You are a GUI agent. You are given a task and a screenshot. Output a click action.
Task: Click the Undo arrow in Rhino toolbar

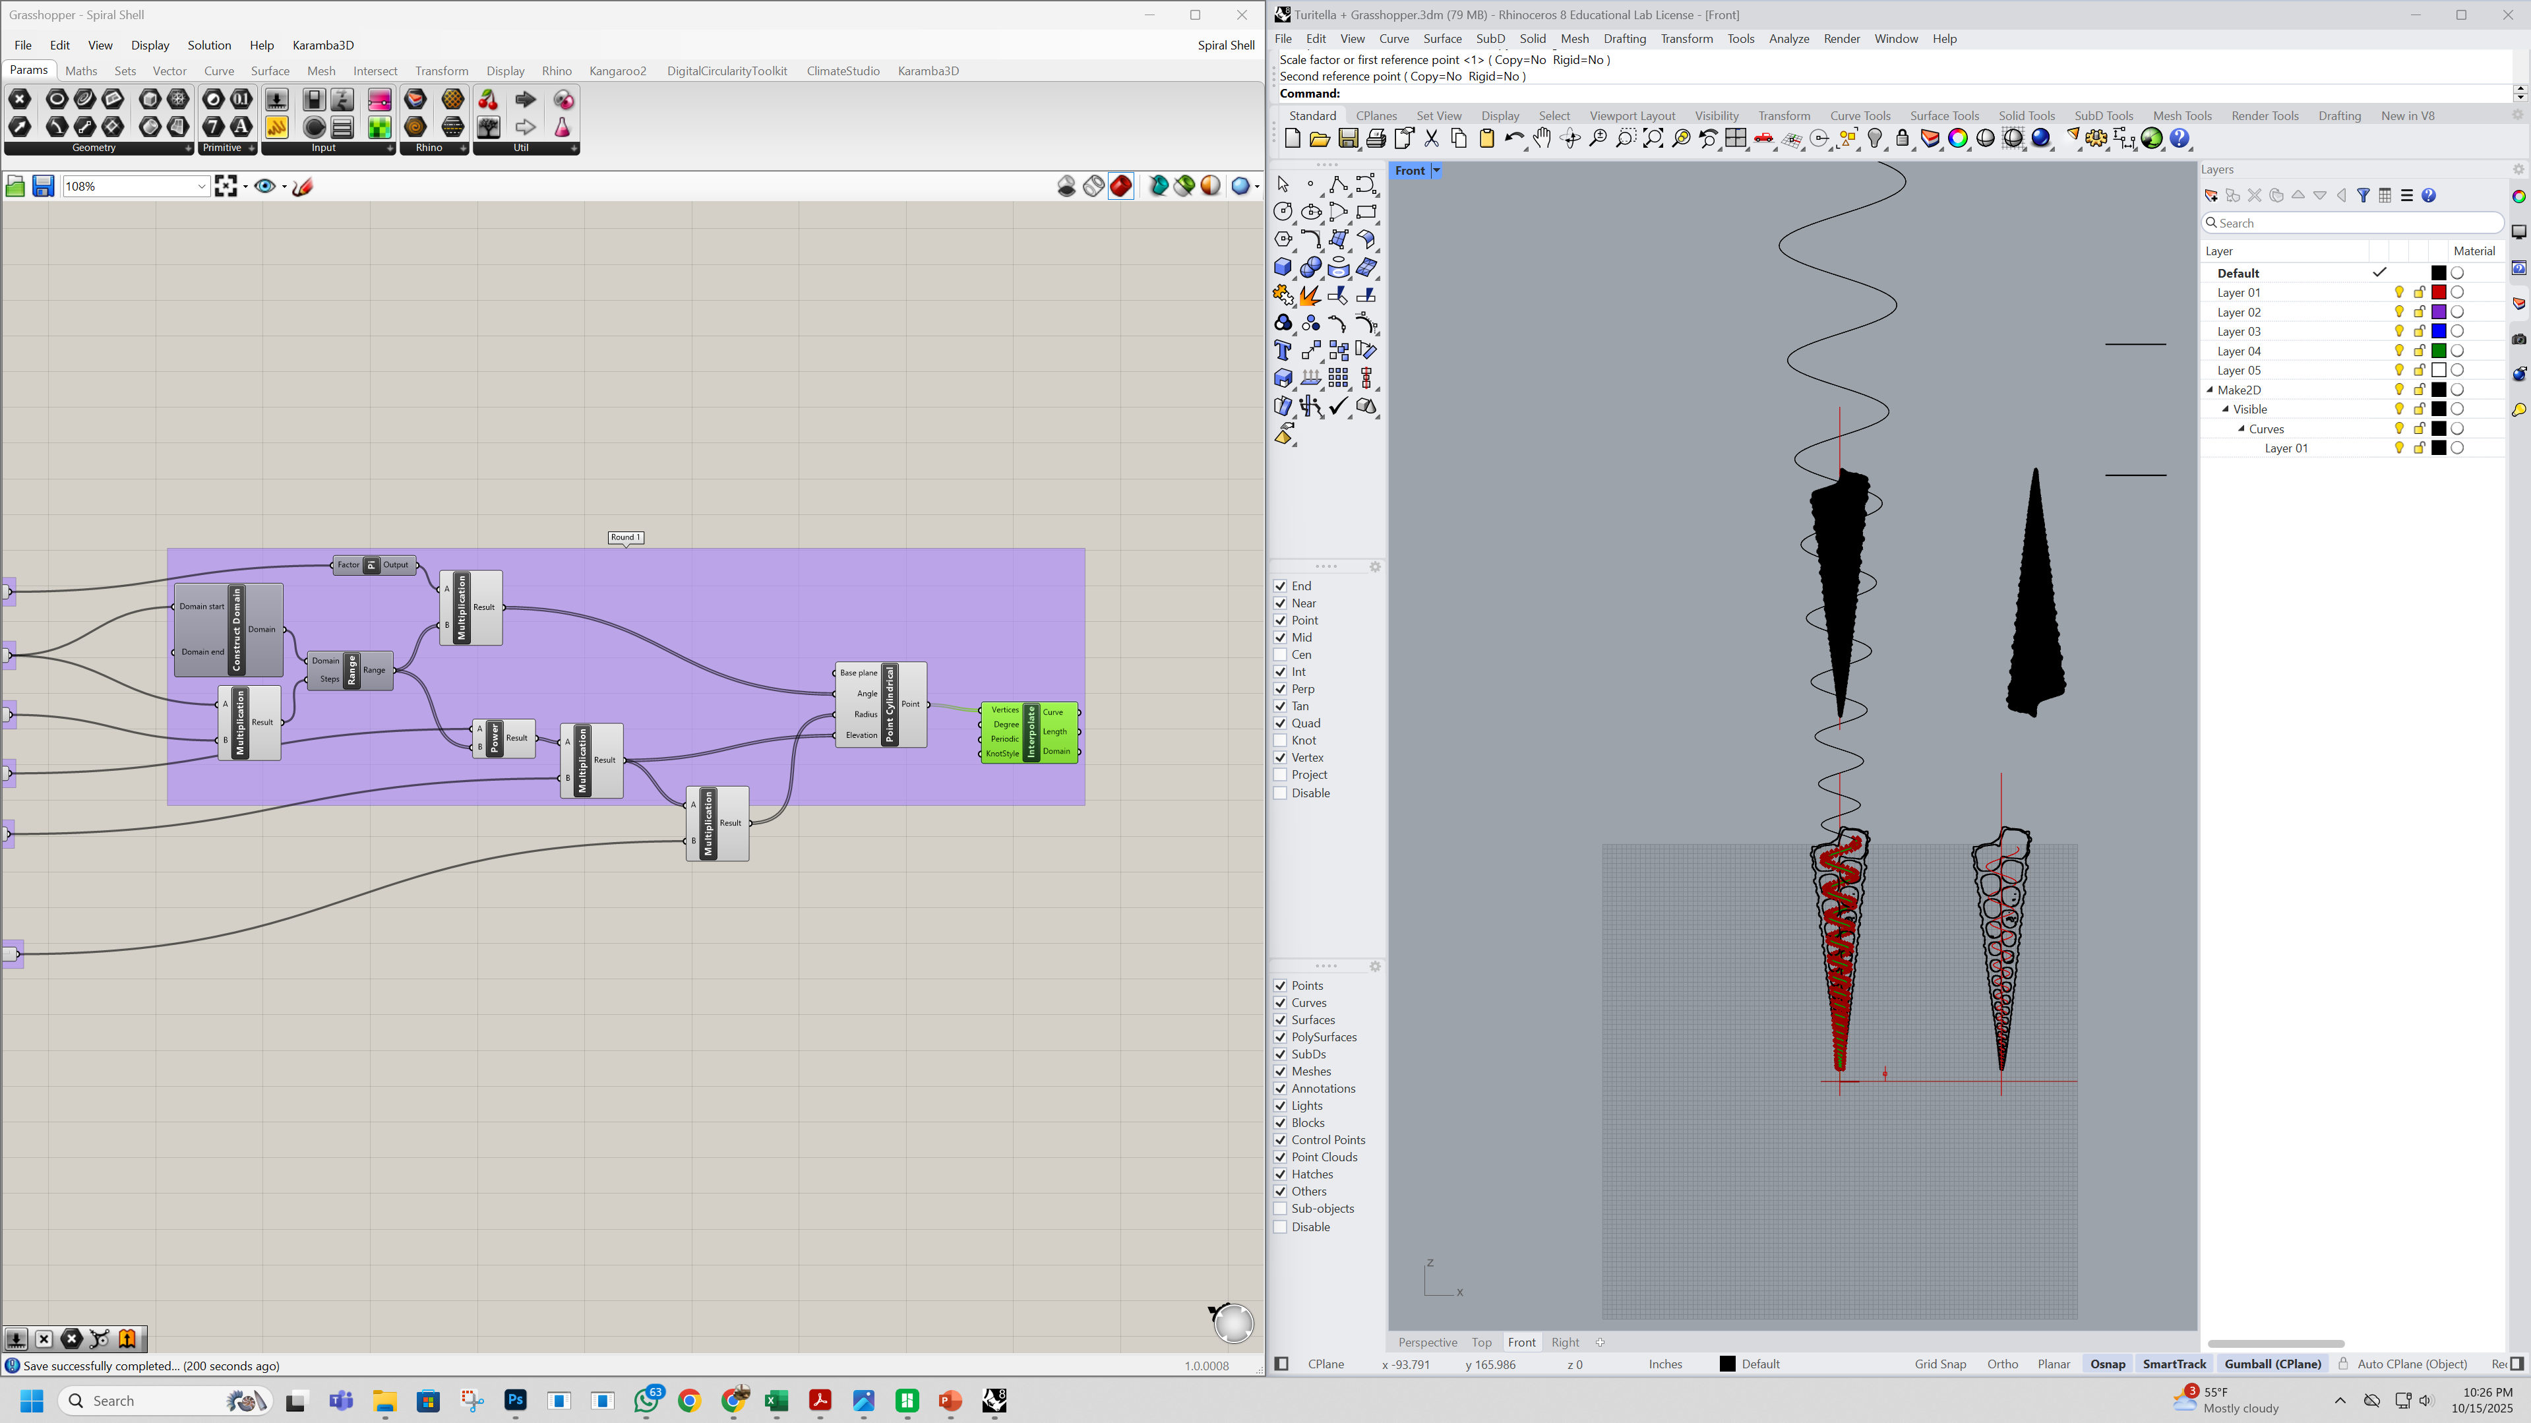tap(1513, 138)
